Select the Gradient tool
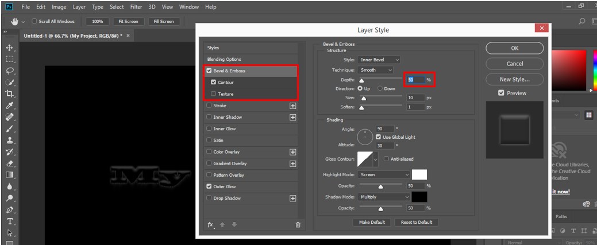The height and width of the screenshot is (245, 597). (10, 175)
